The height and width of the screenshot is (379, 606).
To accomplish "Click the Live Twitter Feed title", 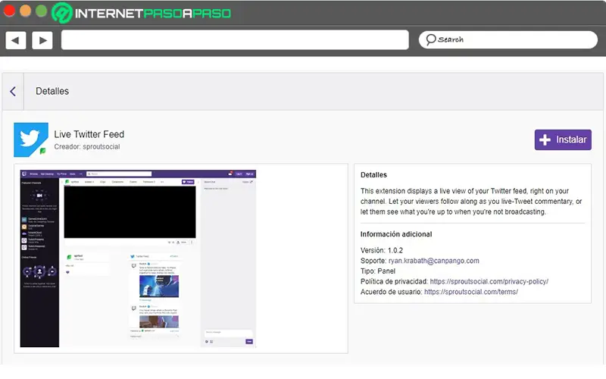I will (89, 134).
